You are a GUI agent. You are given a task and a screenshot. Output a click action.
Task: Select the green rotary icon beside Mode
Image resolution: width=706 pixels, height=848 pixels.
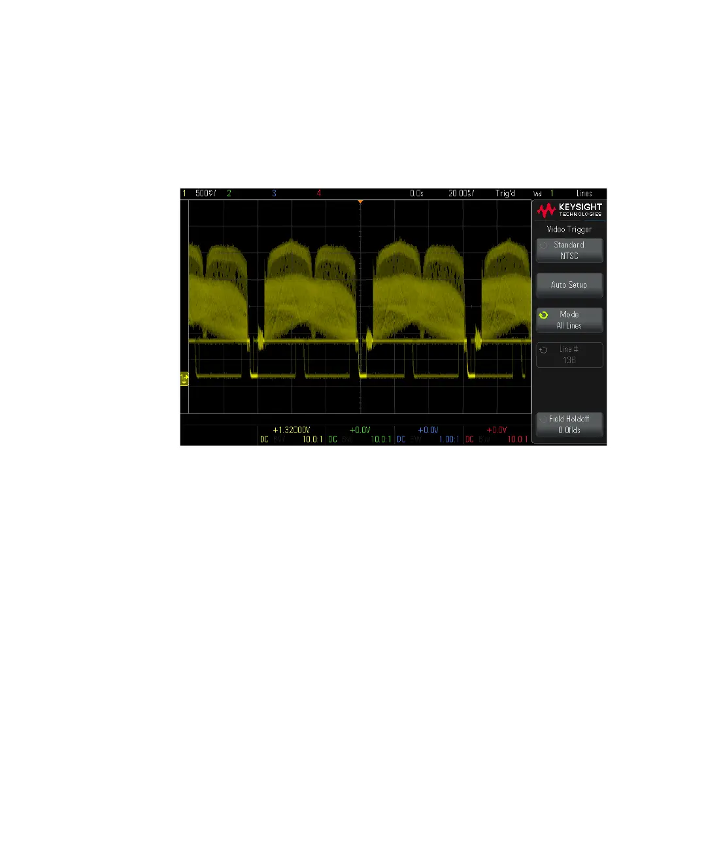click(543, 315)
